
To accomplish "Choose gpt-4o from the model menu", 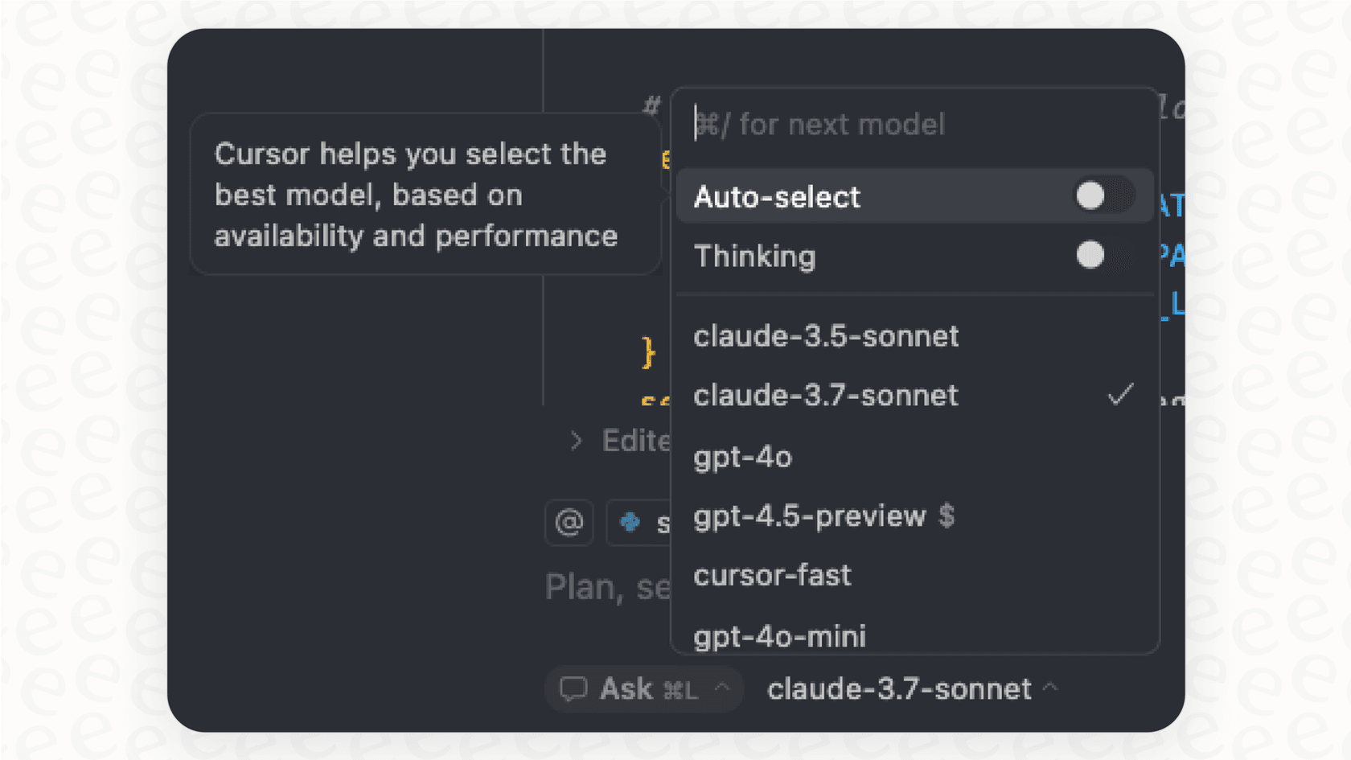I will (742, 457).
